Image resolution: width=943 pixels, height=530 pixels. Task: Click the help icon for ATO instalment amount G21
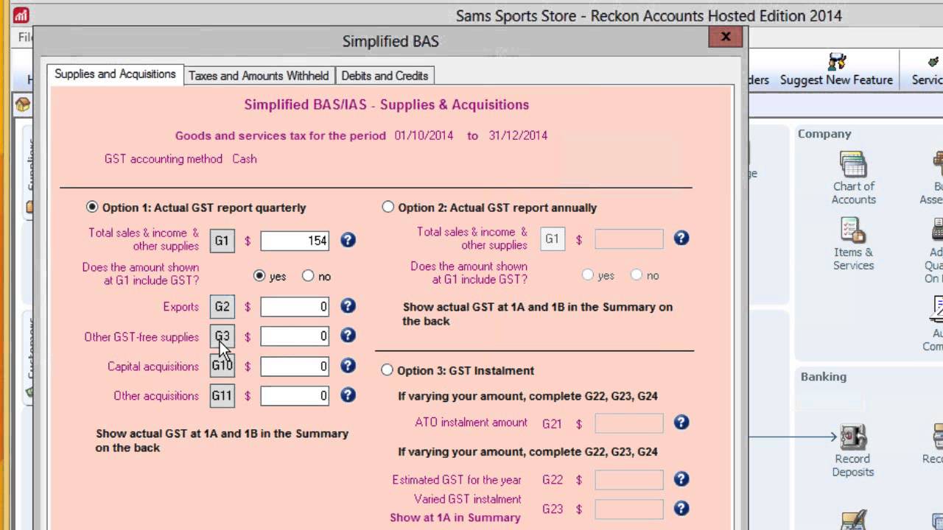[681, 422]
